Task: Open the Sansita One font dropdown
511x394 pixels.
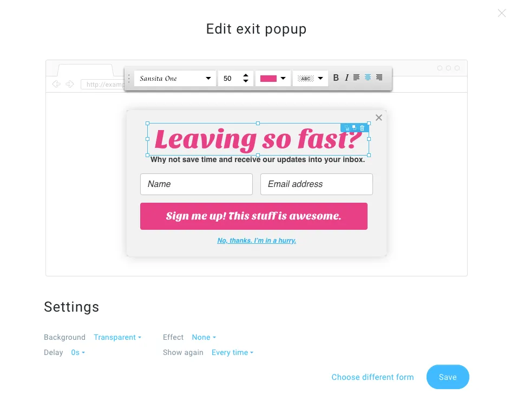Action: coord(175,78)
